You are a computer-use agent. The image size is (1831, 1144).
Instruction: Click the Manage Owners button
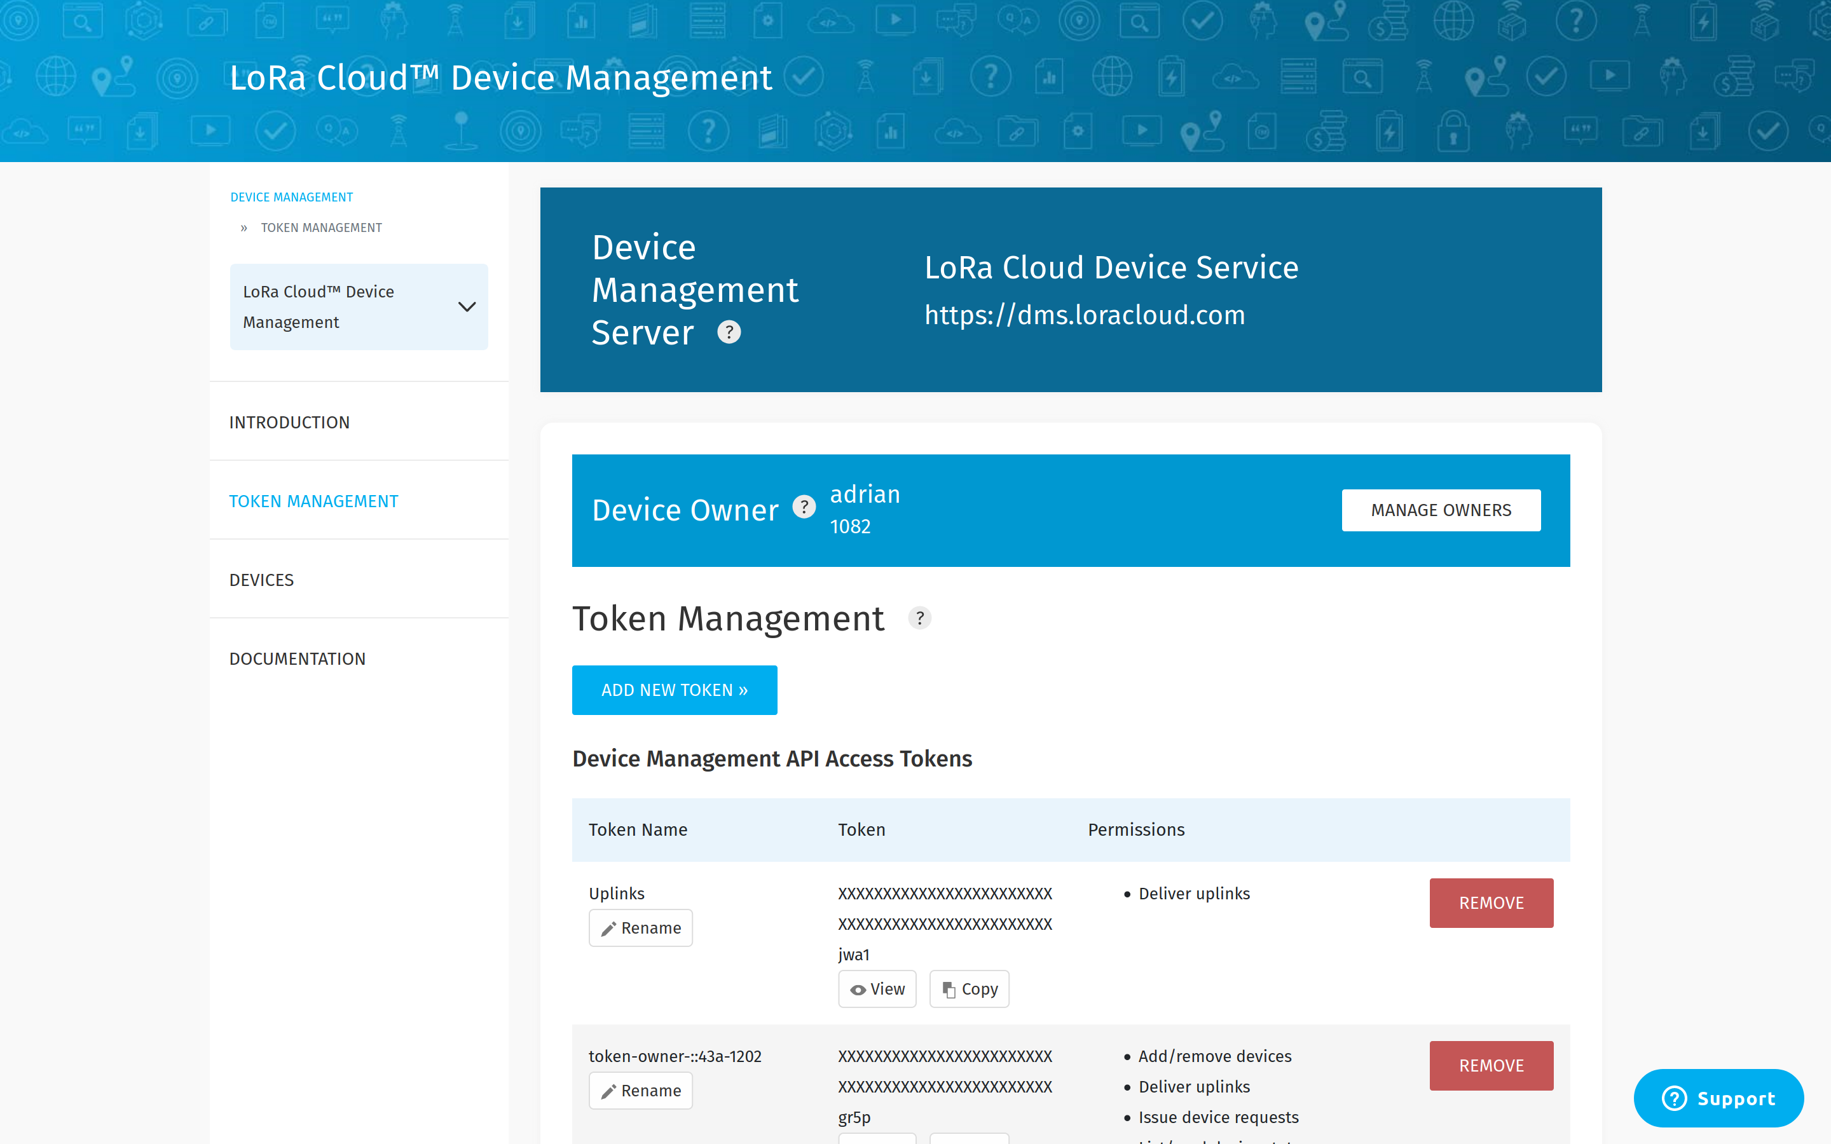[1441, 510]
